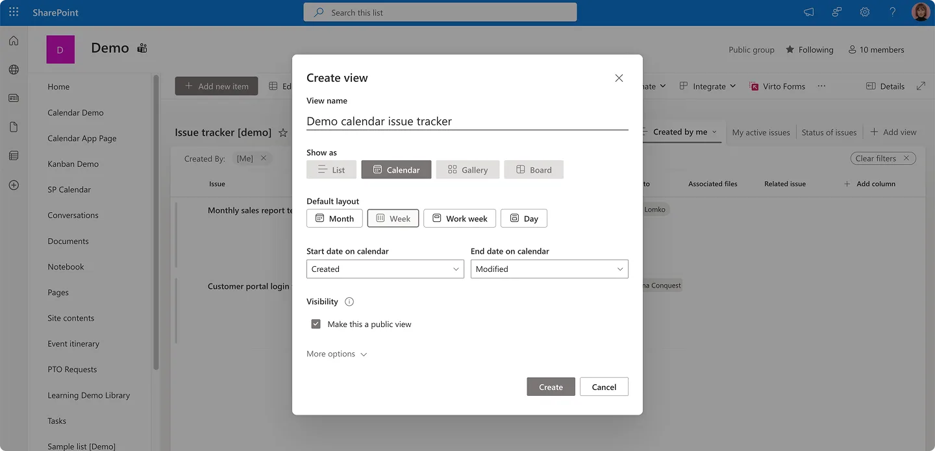
Task: Open the End date on calendar dropdown
Action: [549, 269]
